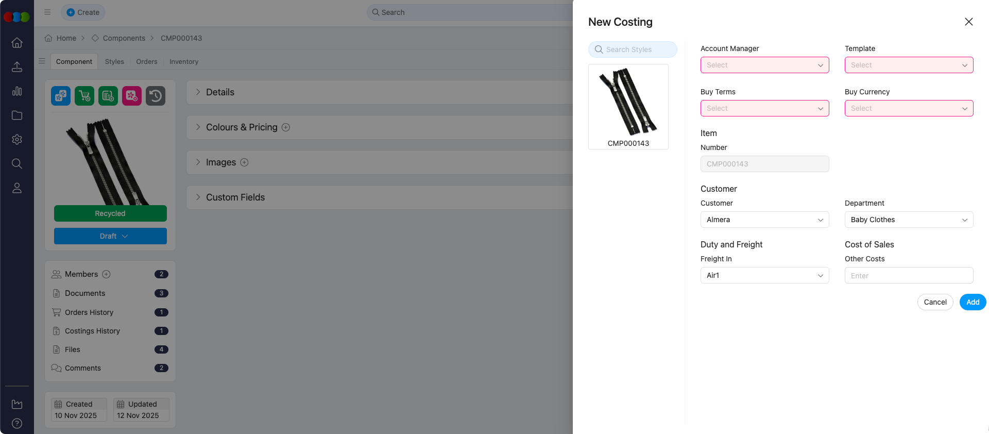The width and height of the screenshot is (989, 434).
Task: Open Files list
Action: pos(73,349)
